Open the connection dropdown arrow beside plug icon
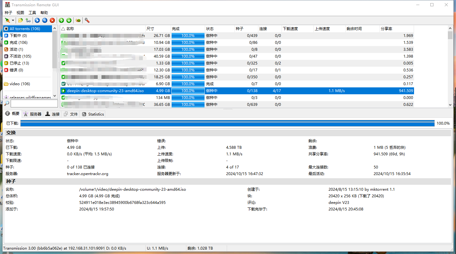Viewport: 456px width, 254px height. (x=13, y=20)
